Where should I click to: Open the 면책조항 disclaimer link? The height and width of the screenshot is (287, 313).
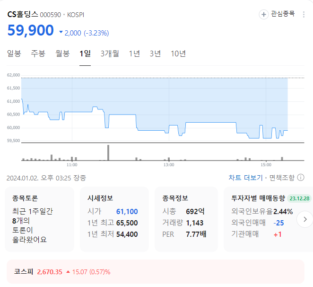(282, 178)
